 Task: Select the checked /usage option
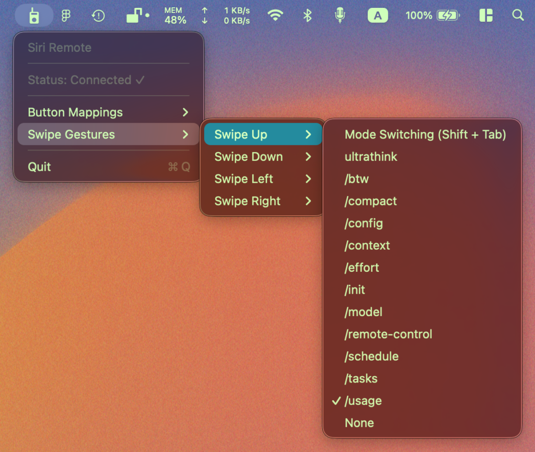point(363,401)
